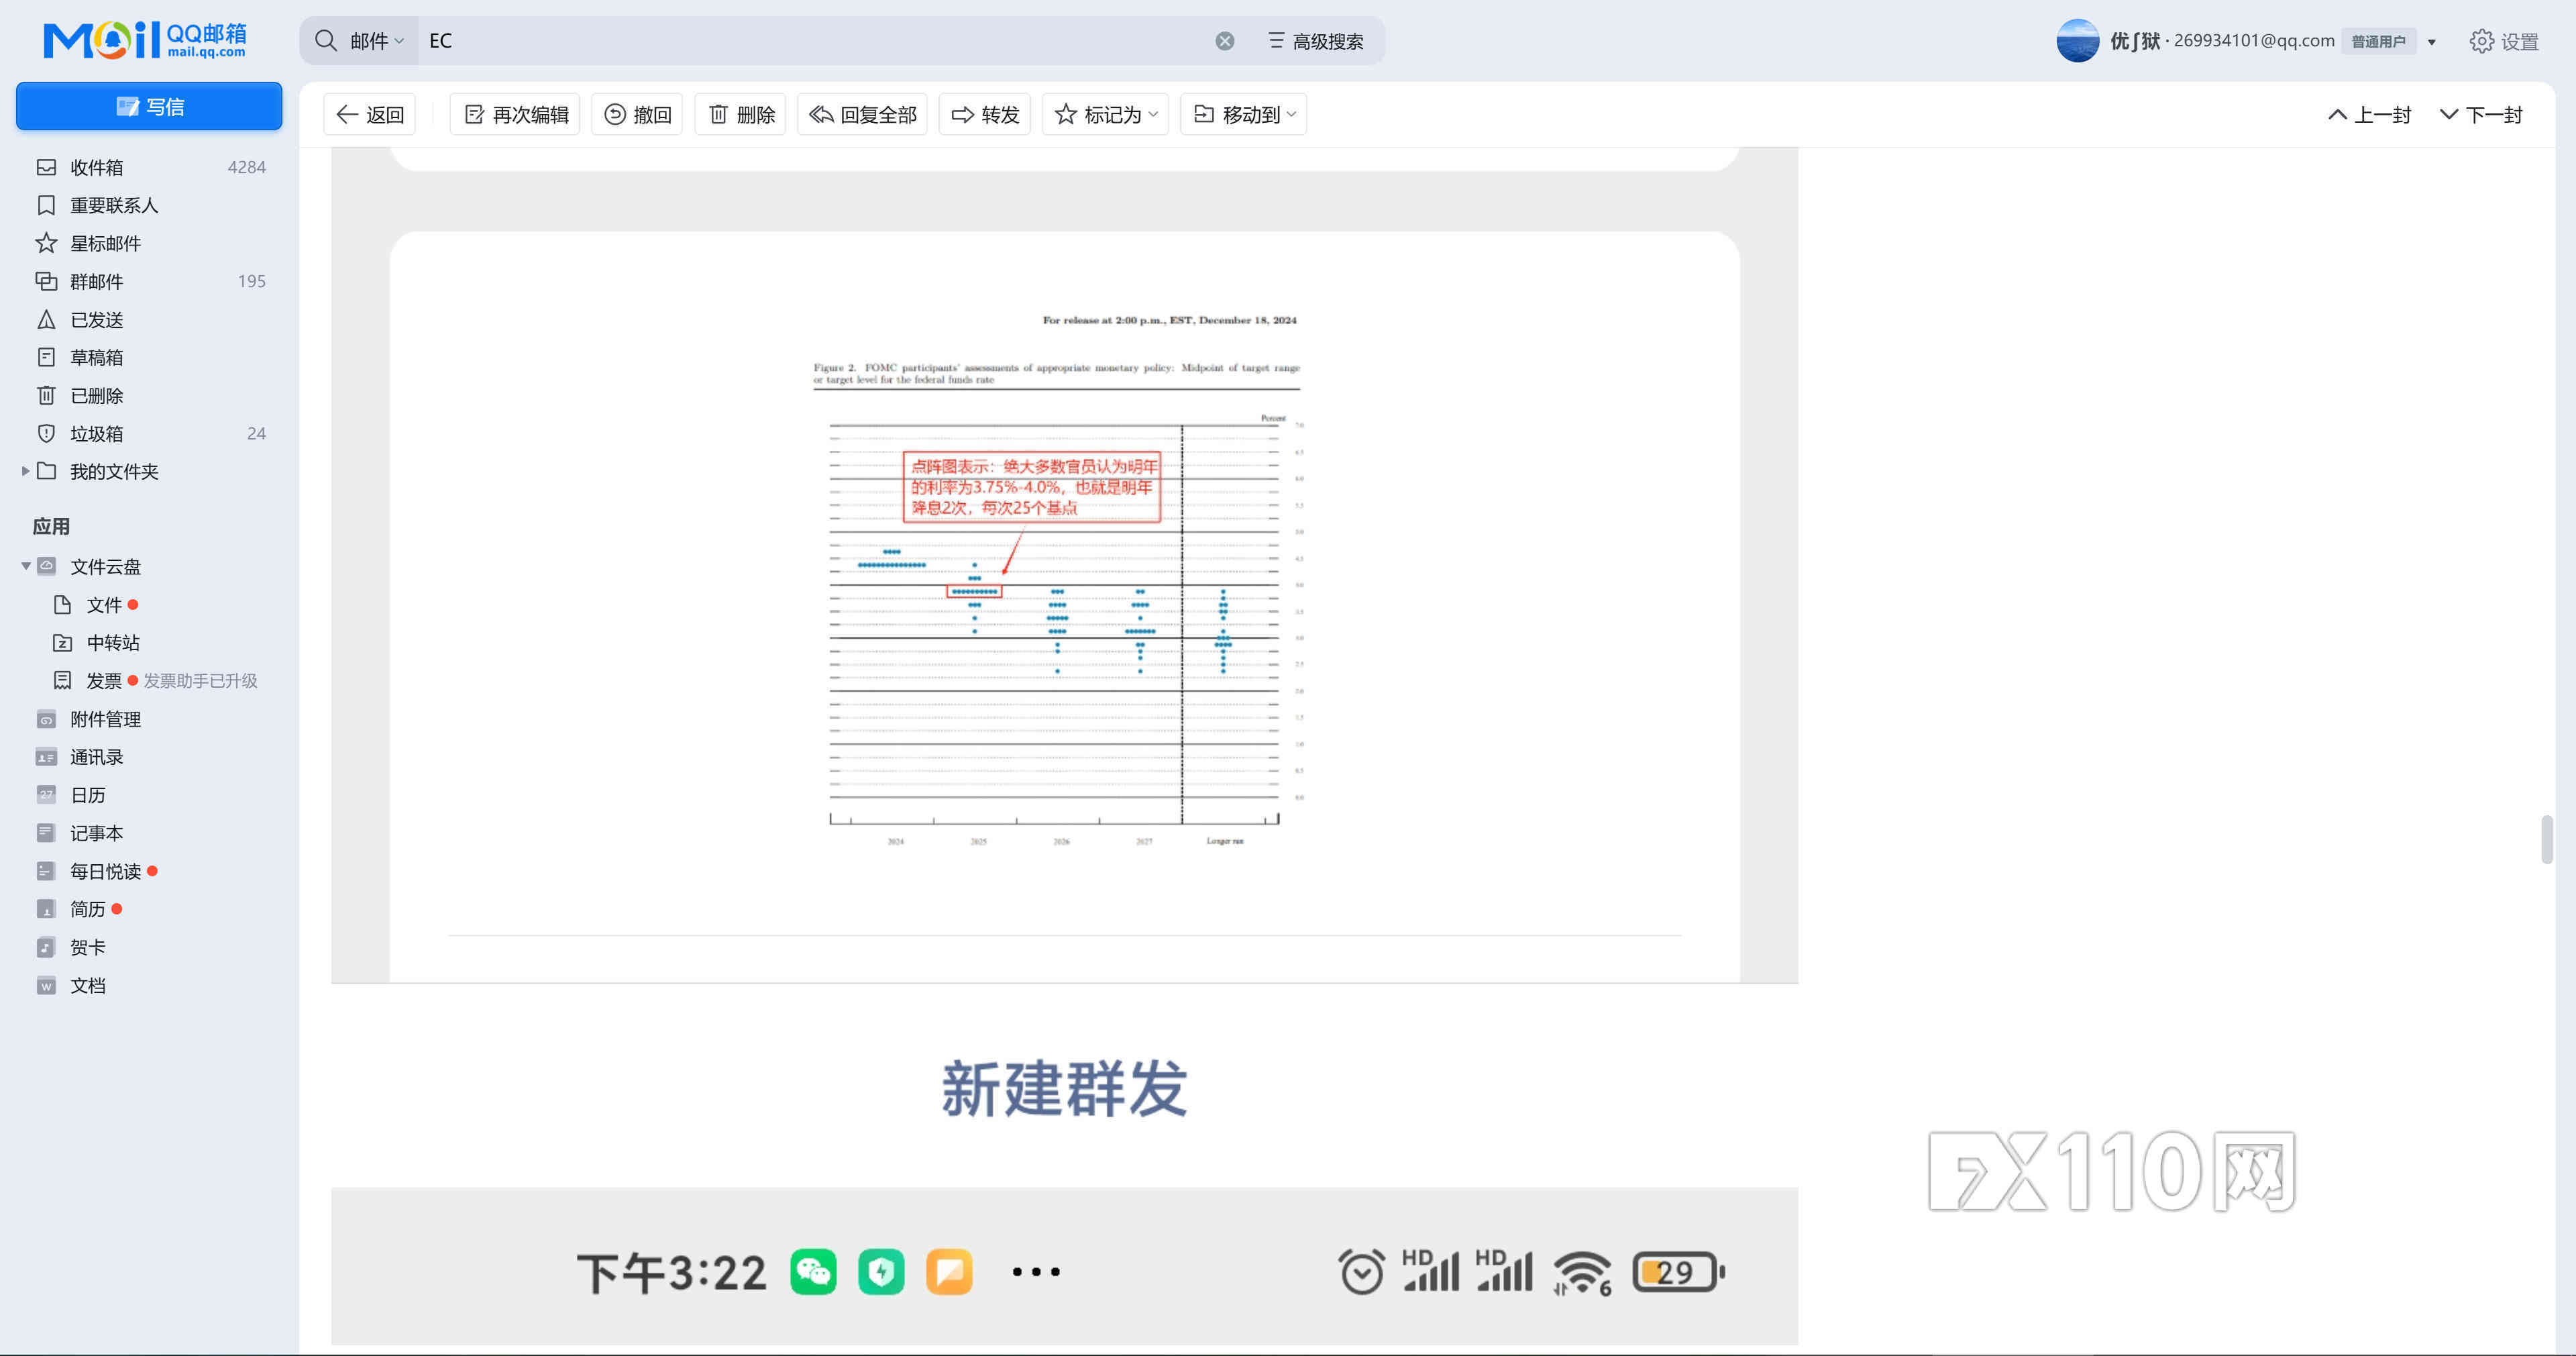Click 再次编辑 to edit again
The image size is (2576, 1356).
516,115
